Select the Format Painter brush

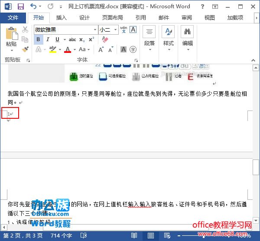tap(25, 49)
